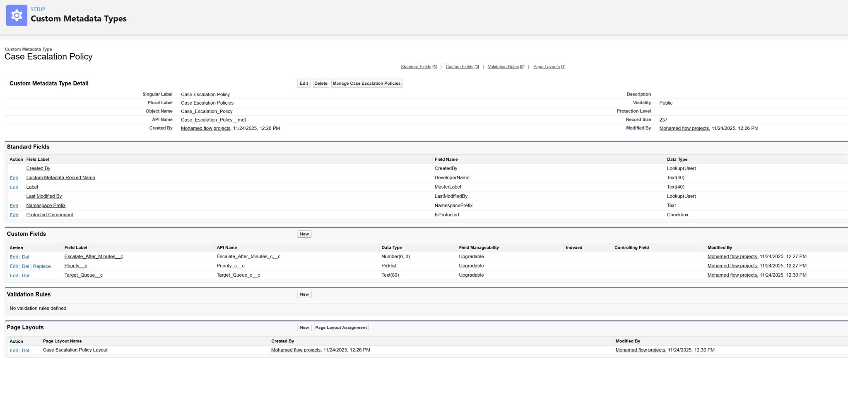Open page layout Created By user link

click(296, 350)
